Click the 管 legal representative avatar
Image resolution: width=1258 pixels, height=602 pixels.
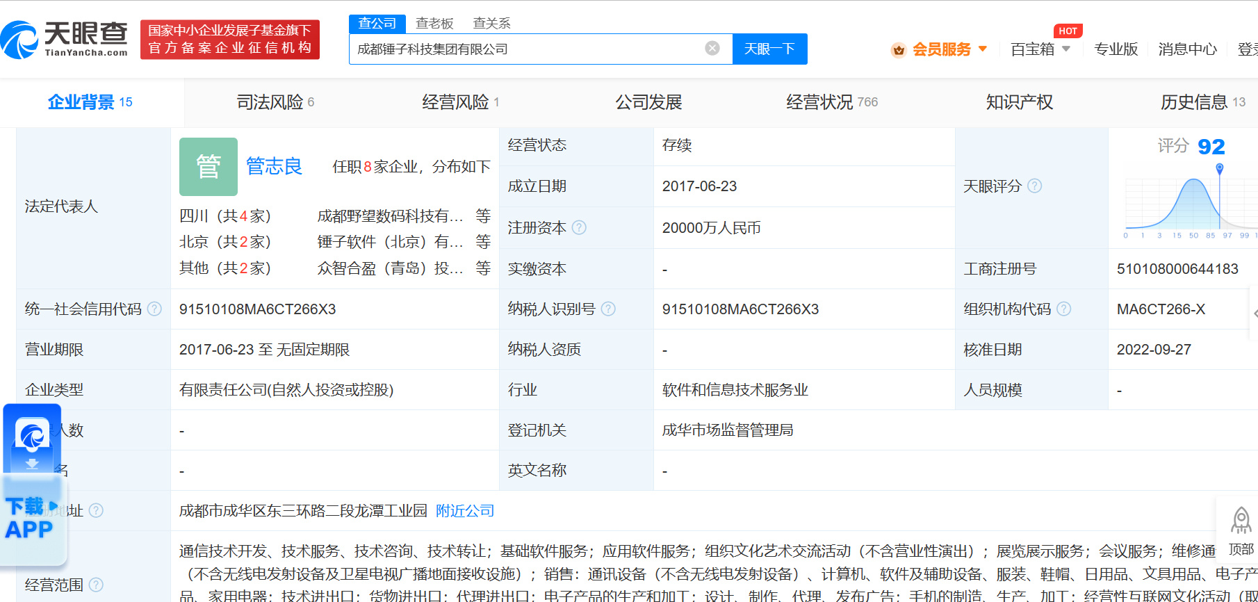209,167
